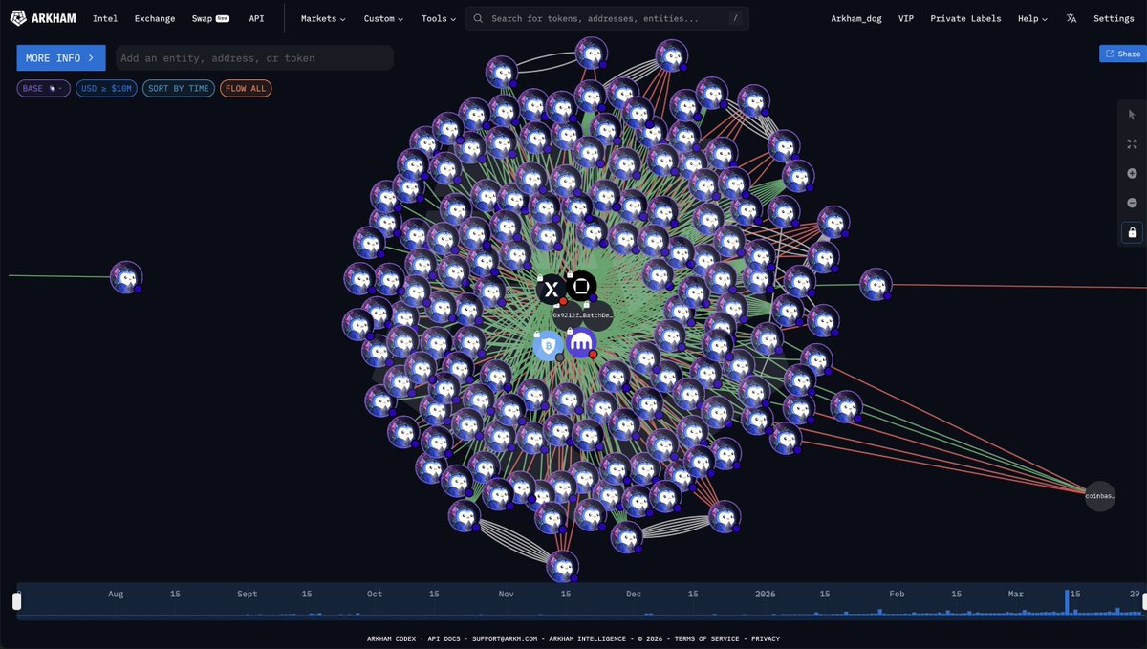Zoom out with the minus icon
The height and width of the screenshot is (649, 1147).
[x=1132, y=203]
